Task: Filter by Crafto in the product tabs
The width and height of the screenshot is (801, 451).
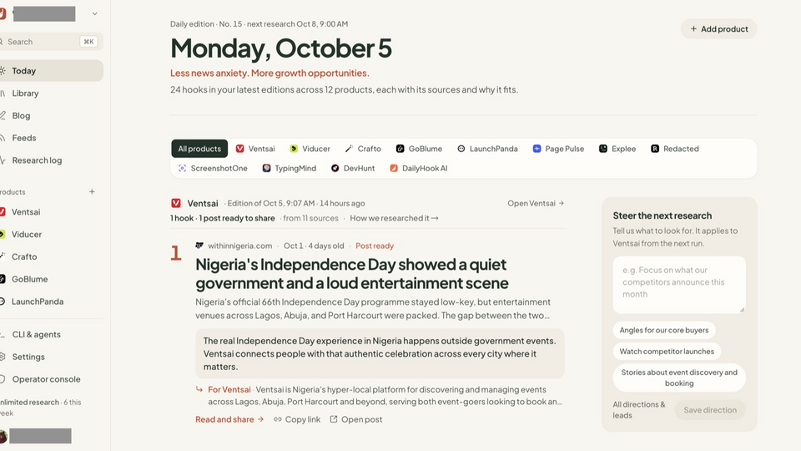Action: pos(363,149)
